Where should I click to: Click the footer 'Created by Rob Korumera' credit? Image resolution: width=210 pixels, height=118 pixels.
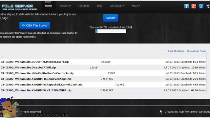point(187,112)
